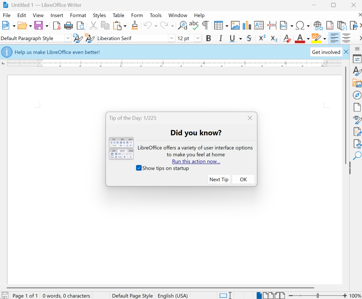Click the Insert Table icon
The image size is (362, 299).
point(218,26)
